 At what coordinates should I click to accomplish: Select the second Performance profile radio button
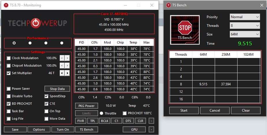(30, 43)
